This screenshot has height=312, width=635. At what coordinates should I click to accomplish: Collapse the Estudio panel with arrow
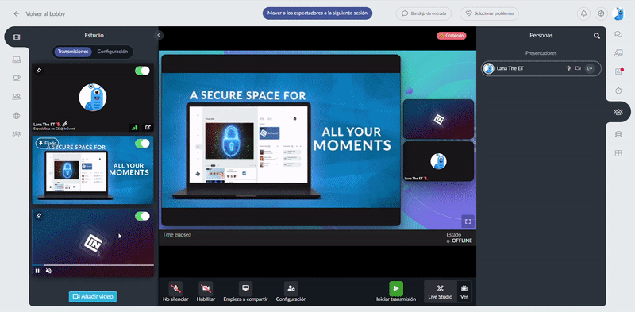click(x=159, y=35)
